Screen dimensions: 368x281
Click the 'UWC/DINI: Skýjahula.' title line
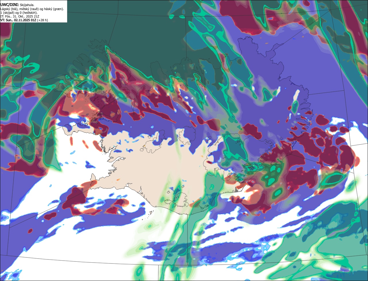17,5
